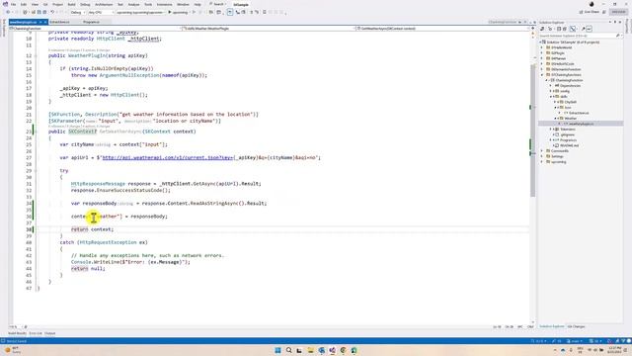Click the Visual Studio taskbar icon
Screen dimensions: 632x356
click(332, 350)
